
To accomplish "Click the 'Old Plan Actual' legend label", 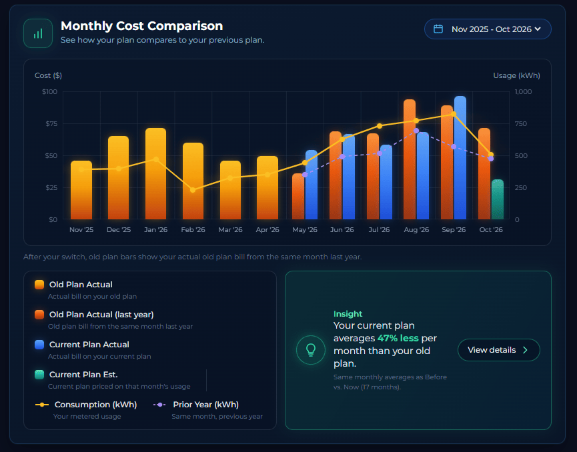I will pyautogui.click(x=81, y=285).
